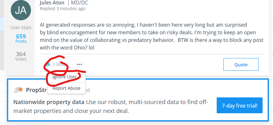Click the PropStream logo icon
The height and width of the screenshot is (125, 273).
tap(18, 90)
